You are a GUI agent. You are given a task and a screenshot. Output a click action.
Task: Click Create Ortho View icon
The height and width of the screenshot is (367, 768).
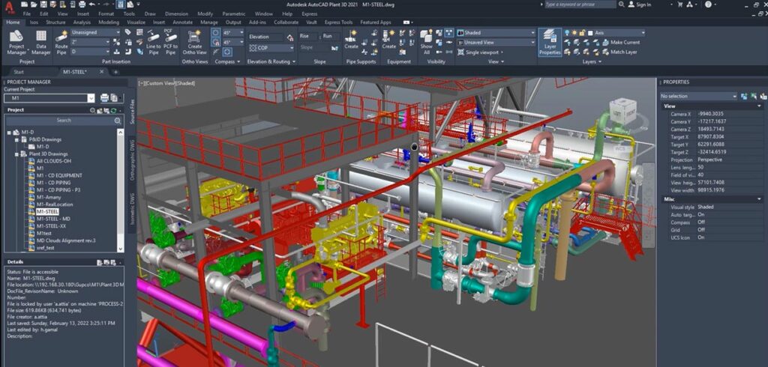point(194,41)
